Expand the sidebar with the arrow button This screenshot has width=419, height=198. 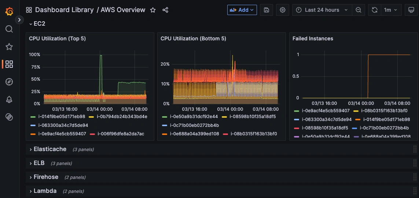click(19, 20)
